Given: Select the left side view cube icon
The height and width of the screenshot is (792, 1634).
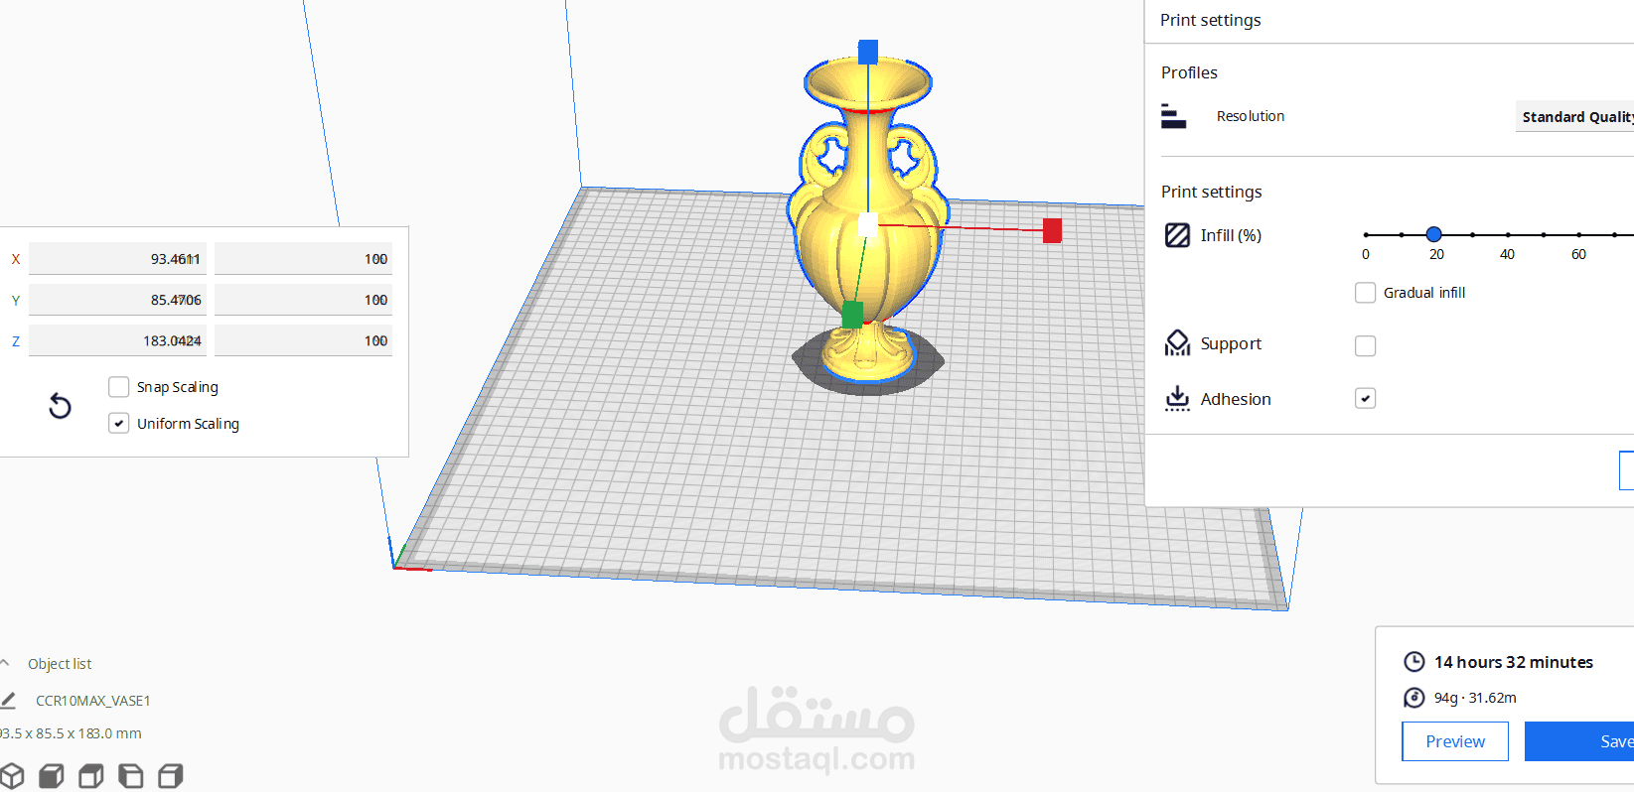Looking at the screenshot, I should tap(131, 775).
